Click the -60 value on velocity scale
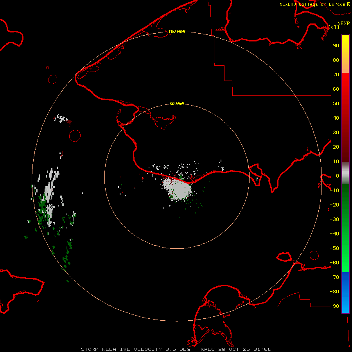The height and width of the screenshot is (352, 352). tap(334, 263)
